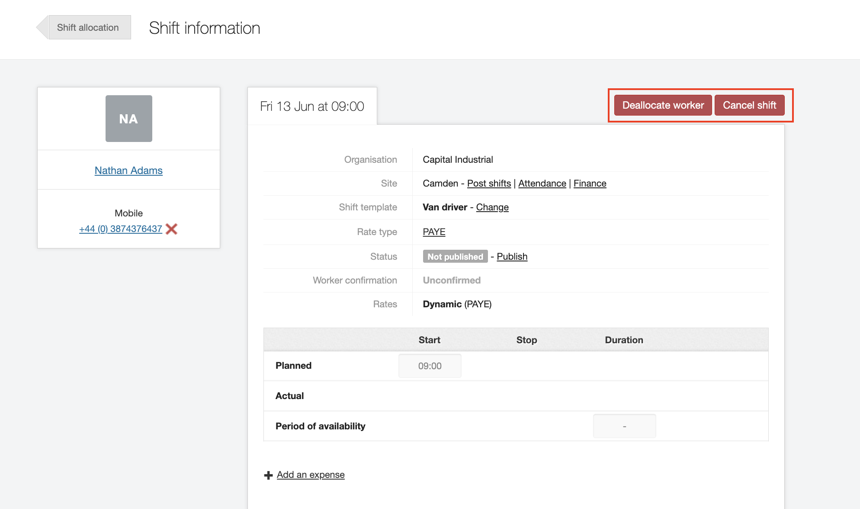Click the PAYE rate type link
The height and width of the screenshot is (509, 860).
[434, 232]
